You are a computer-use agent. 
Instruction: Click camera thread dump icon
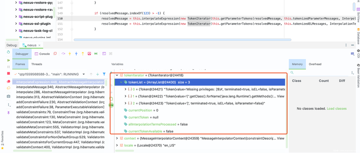[8, 96]
